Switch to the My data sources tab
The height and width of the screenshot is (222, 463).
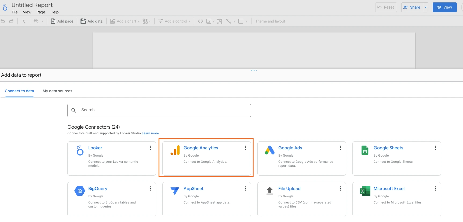point(57,91)
